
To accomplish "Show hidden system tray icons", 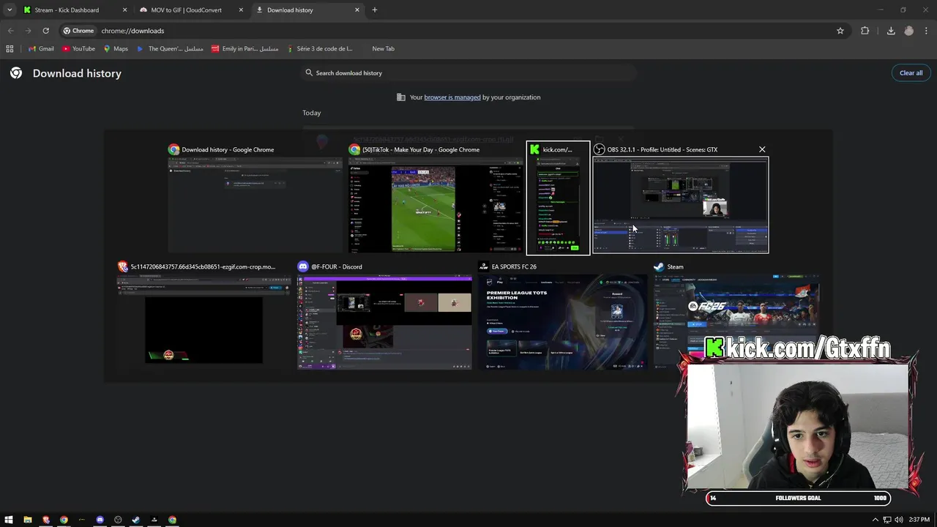I will (x=876, y=520).
